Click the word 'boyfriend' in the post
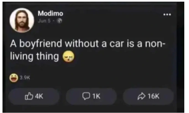 click(x=41, y=44)
